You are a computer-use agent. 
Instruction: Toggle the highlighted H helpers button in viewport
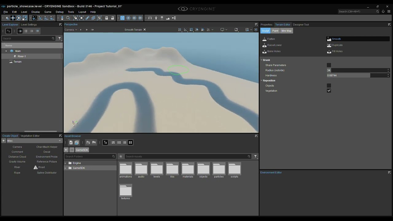(256, 30)
